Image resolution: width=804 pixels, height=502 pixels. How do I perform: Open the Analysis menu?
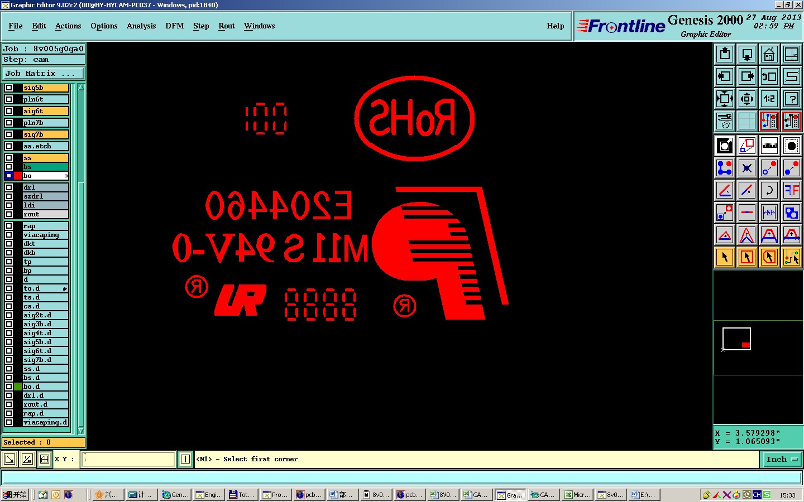tap(141, 26)
